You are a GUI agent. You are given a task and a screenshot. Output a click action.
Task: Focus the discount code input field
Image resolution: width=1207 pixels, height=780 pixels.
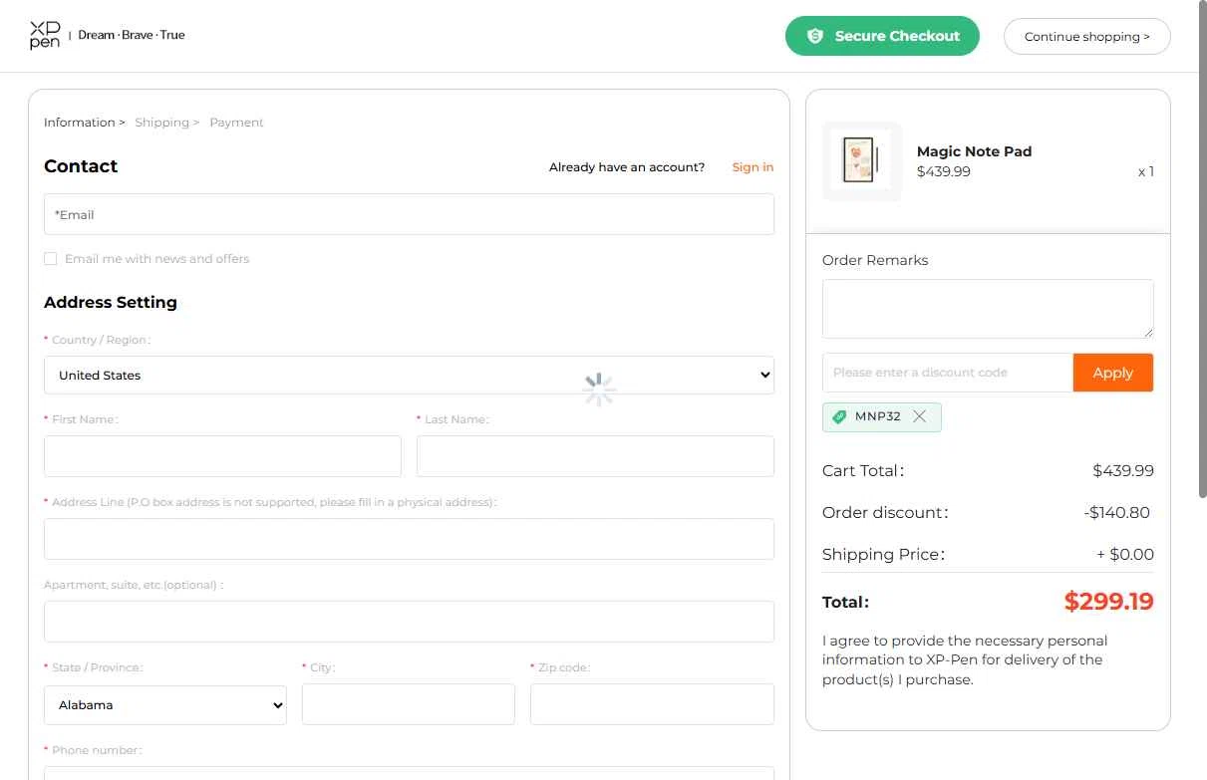pos(948,373)
